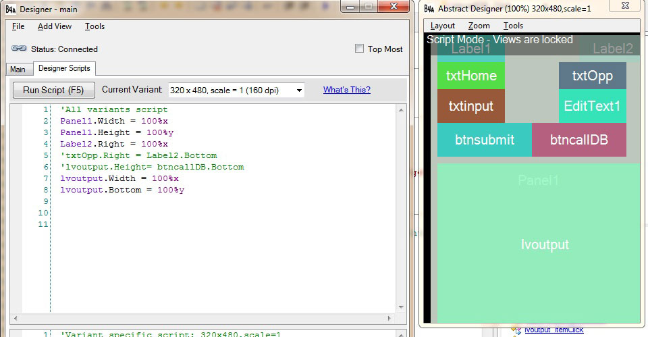
Task: Select the Designer Scripts tab
Action: [64, 68]
